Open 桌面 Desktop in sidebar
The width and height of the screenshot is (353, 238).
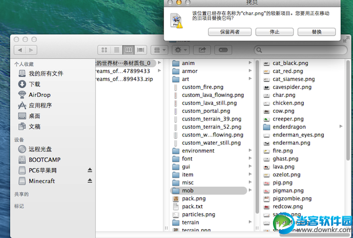[29, 116]
